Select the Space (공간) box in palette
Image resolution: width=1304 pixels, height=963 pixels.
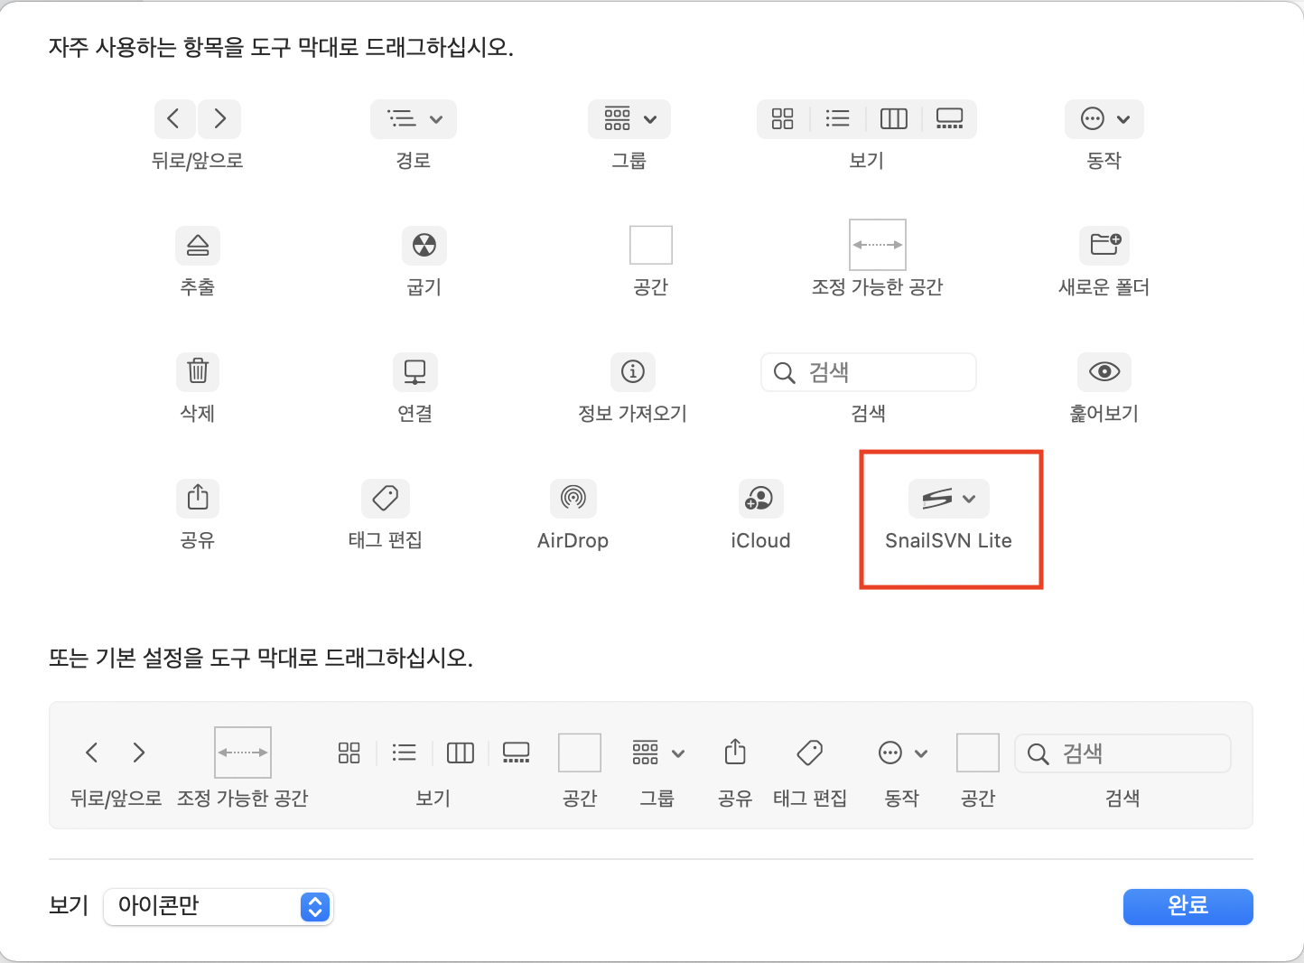coord(651,245)
